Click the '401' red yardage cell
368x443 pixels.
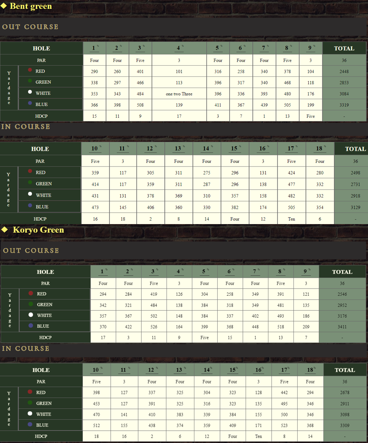tap(140, 72)
